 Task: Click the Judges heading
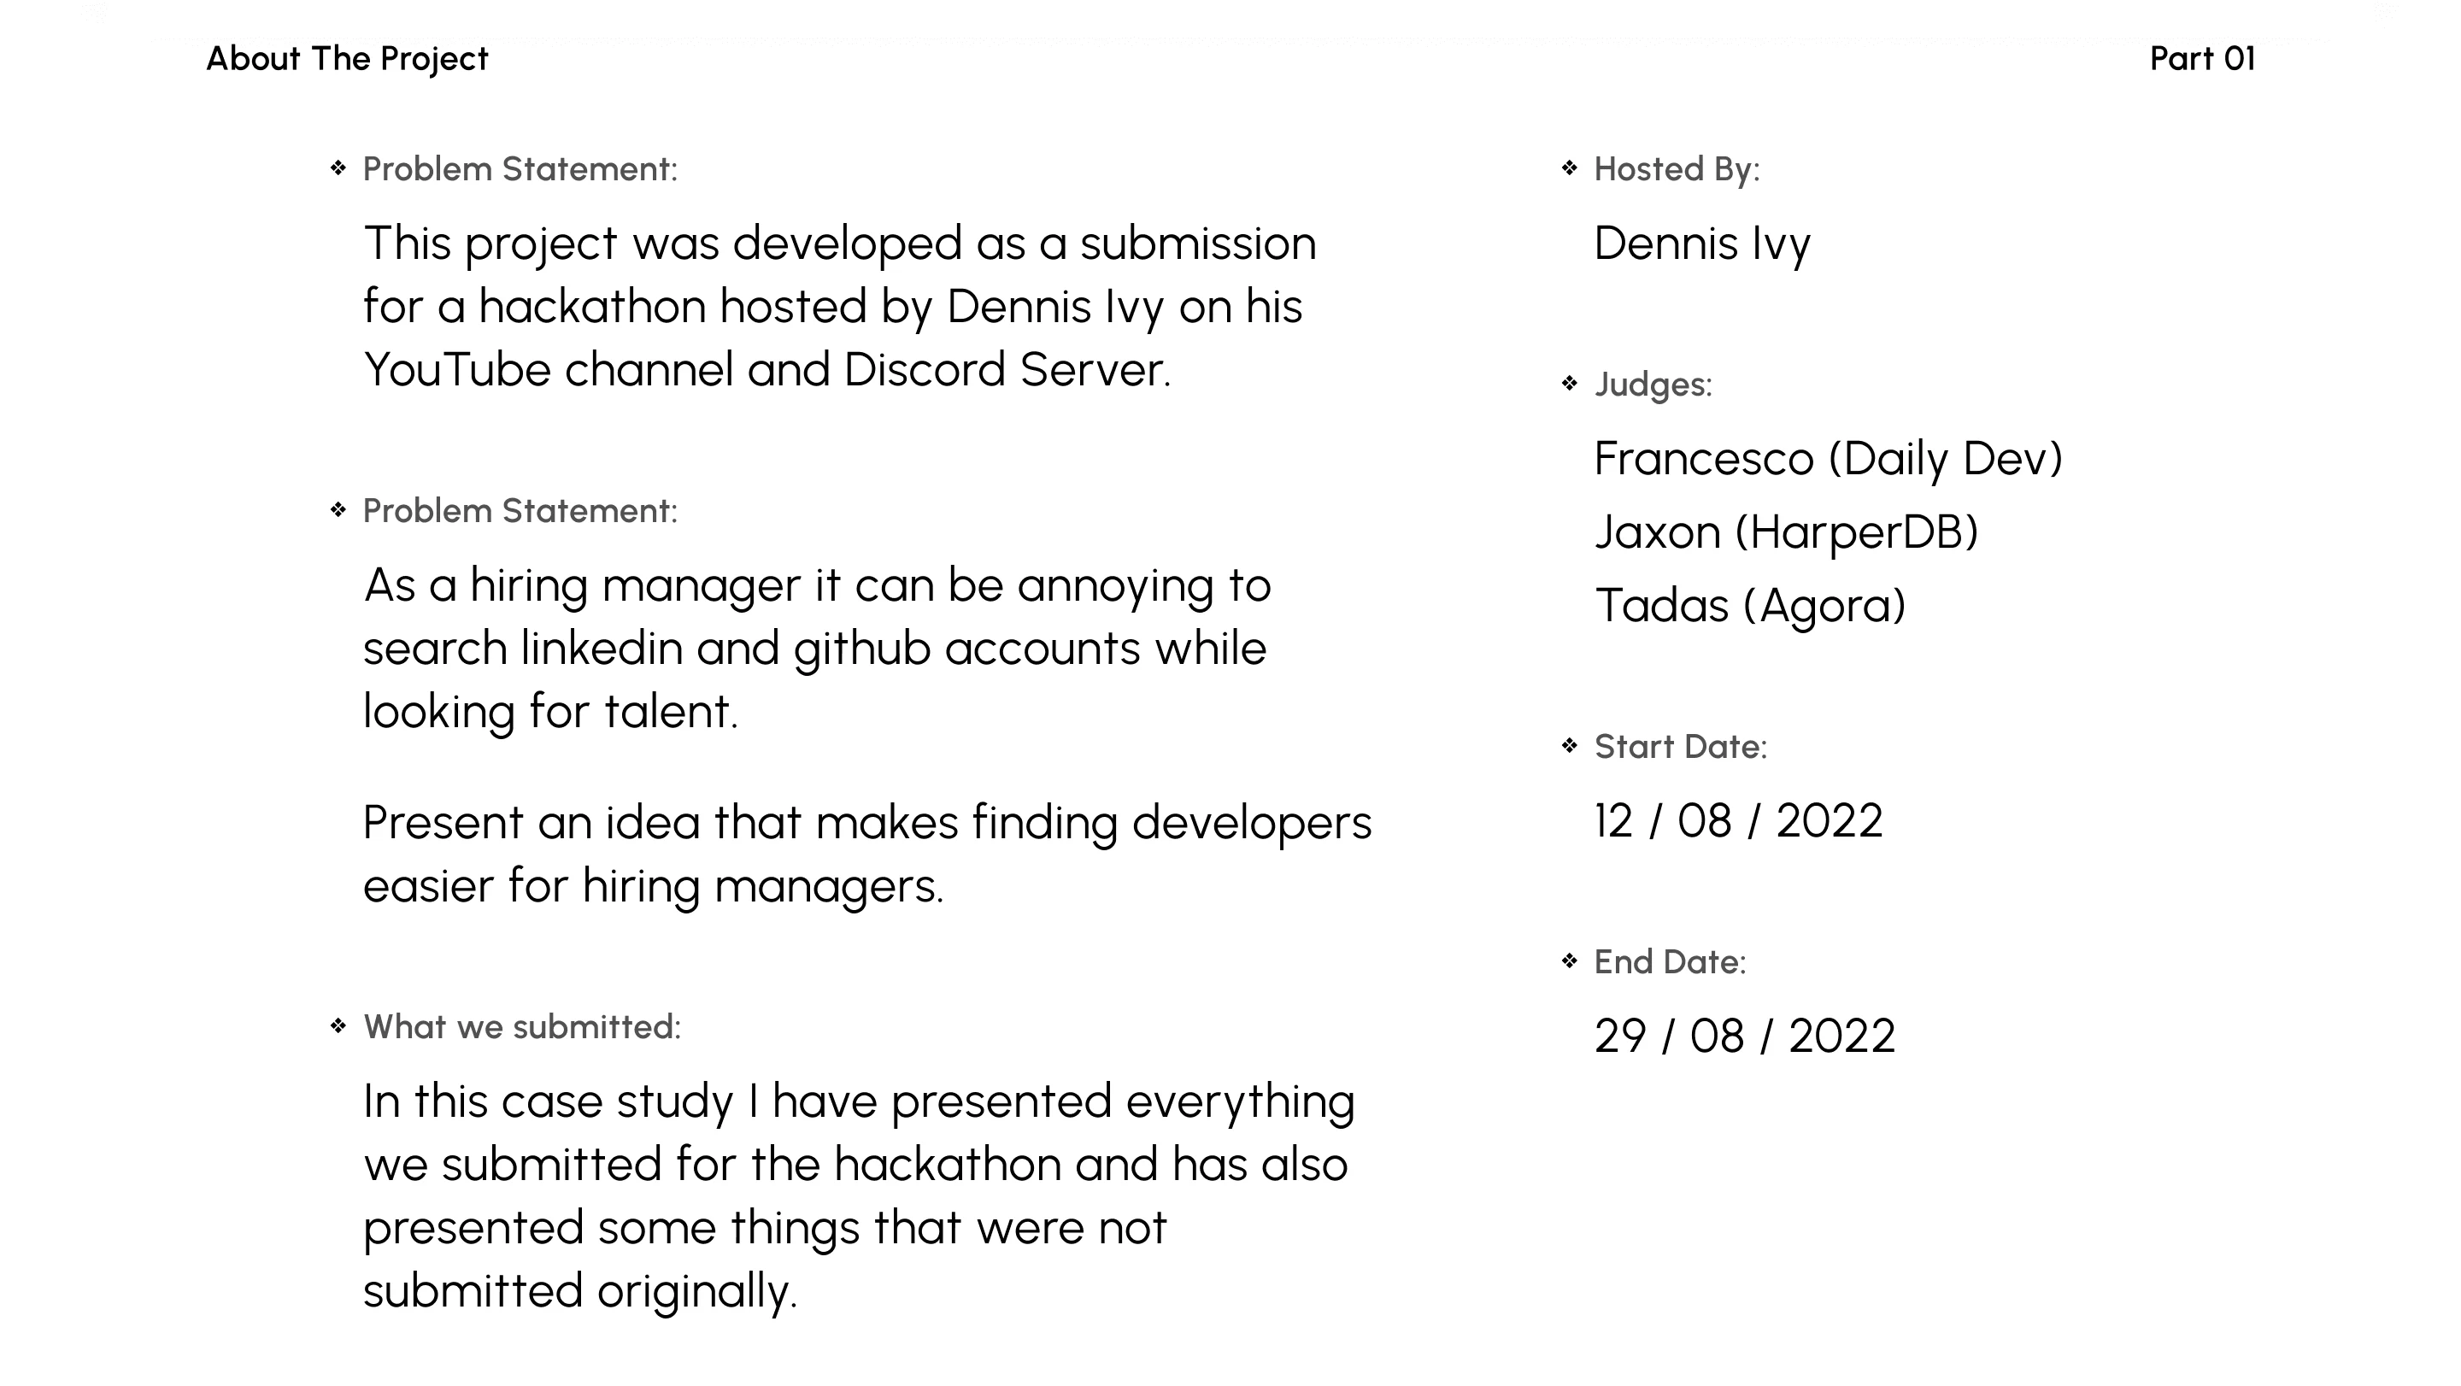tap(1653, 385)
